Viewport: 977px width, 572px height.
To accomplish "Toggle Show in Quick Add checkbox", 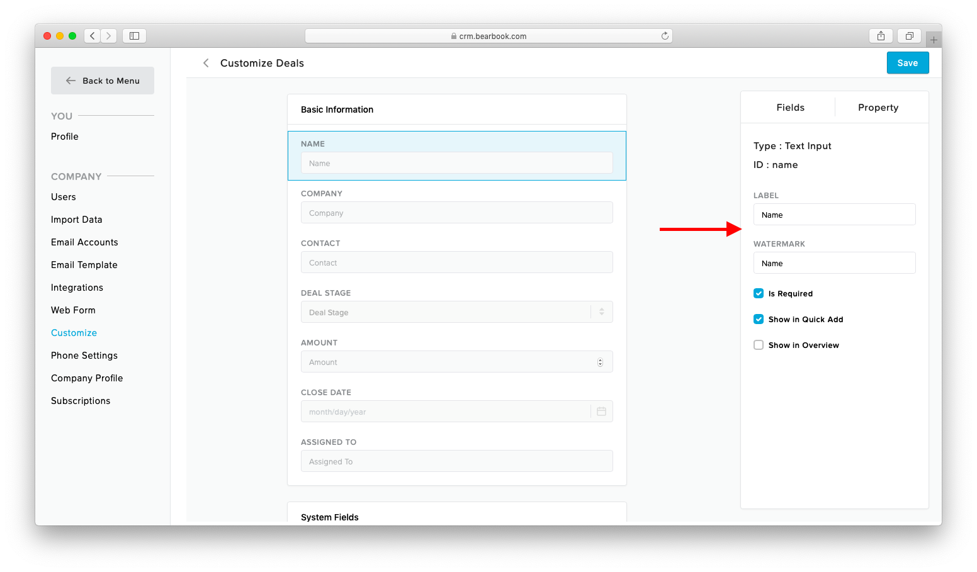I will (x=759, y=319).
